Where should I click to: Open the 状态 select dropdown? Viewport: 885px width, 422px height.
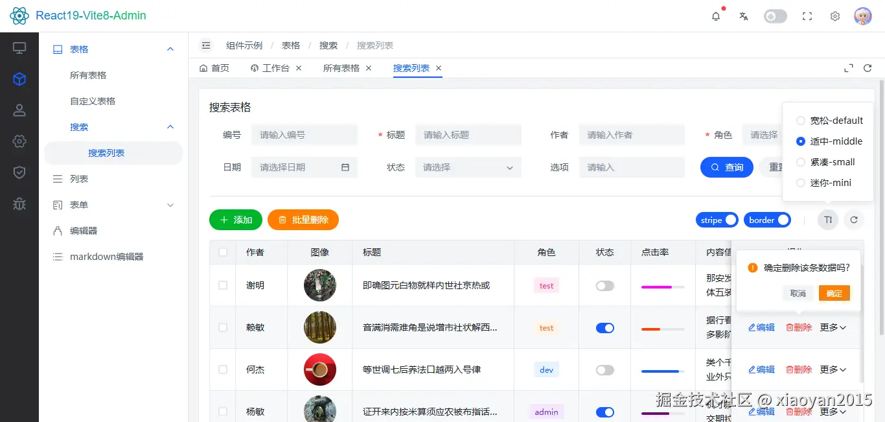pos(468,167)
